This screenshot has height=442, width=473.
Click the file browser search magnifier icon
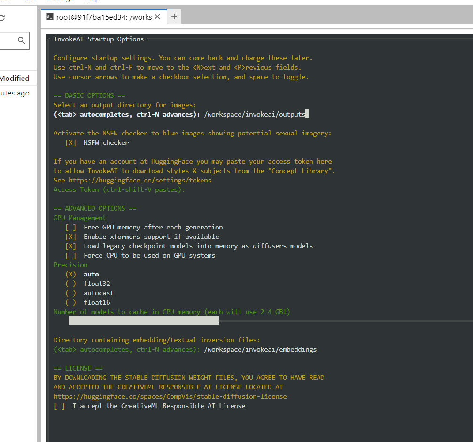(x=21, y=40)
